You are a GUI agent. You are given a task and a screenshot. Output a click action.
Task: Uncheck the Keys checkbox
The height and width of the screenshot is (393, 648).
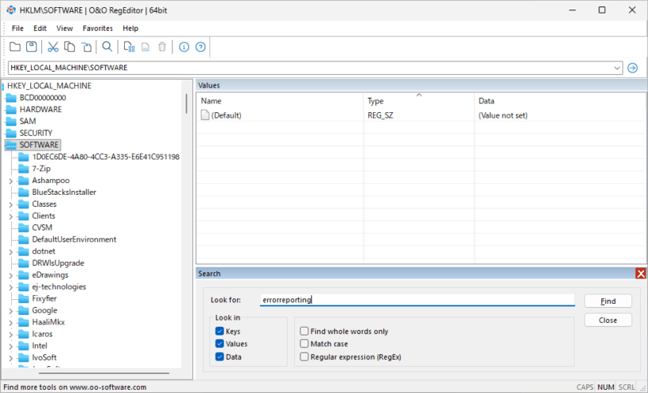click(x=220, y=331)
